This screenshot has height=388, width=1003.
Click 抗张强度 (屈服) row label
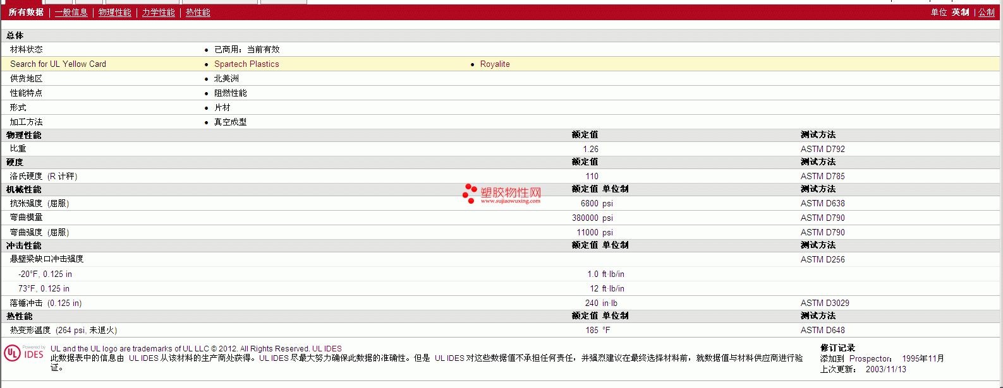click(40, 203)
